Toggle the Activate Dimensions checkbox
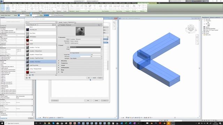The width and height of the screenshot is (223, 125). pyautogui.click(x=53, y=15)
